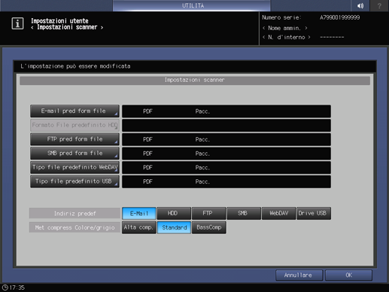Open Tipo file predefinito USB setting
The height and width of the screenshot is (292, 389).
coord(74,181)
